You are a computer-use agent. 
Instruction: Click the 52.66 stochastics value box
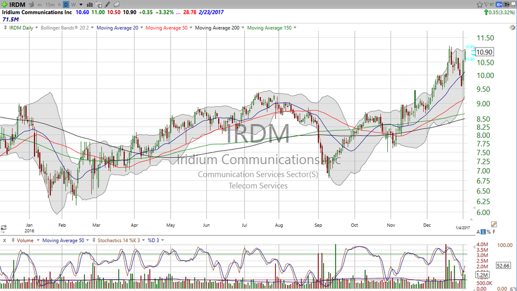(x=504, y=266)
